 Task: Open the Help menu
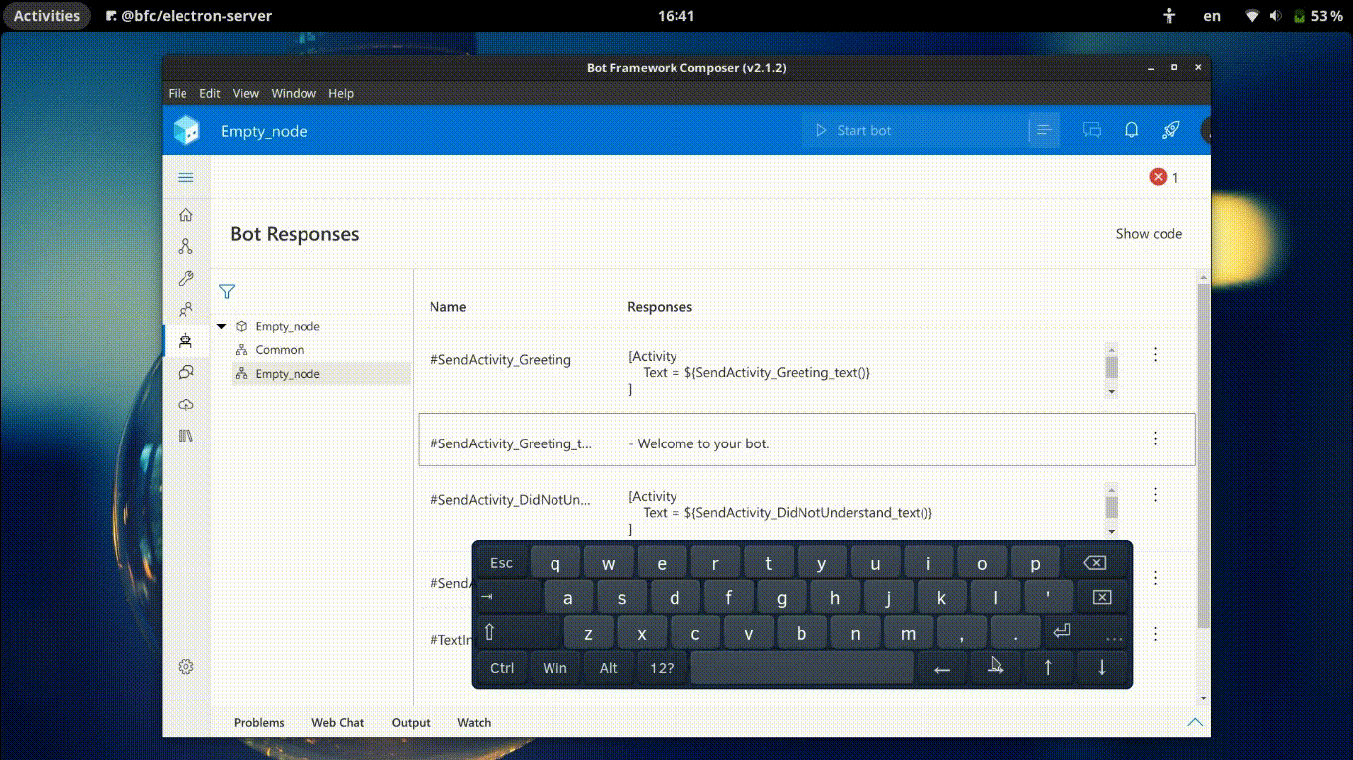tap(341, 93)
